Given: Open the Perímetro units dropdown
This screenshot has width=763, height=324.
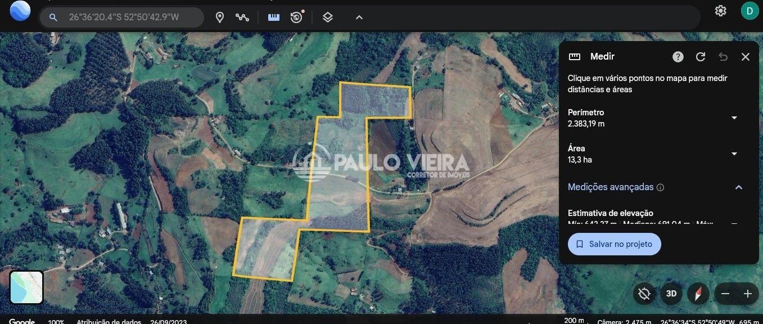Looking at the screenshot, I should pyautogui.click(x=734, y=118).
